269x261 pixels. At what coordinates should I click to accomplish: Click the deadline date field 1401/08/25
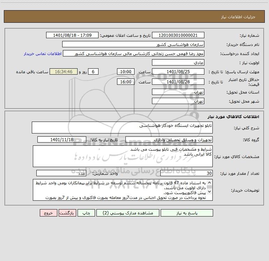[x=178, y=71]
